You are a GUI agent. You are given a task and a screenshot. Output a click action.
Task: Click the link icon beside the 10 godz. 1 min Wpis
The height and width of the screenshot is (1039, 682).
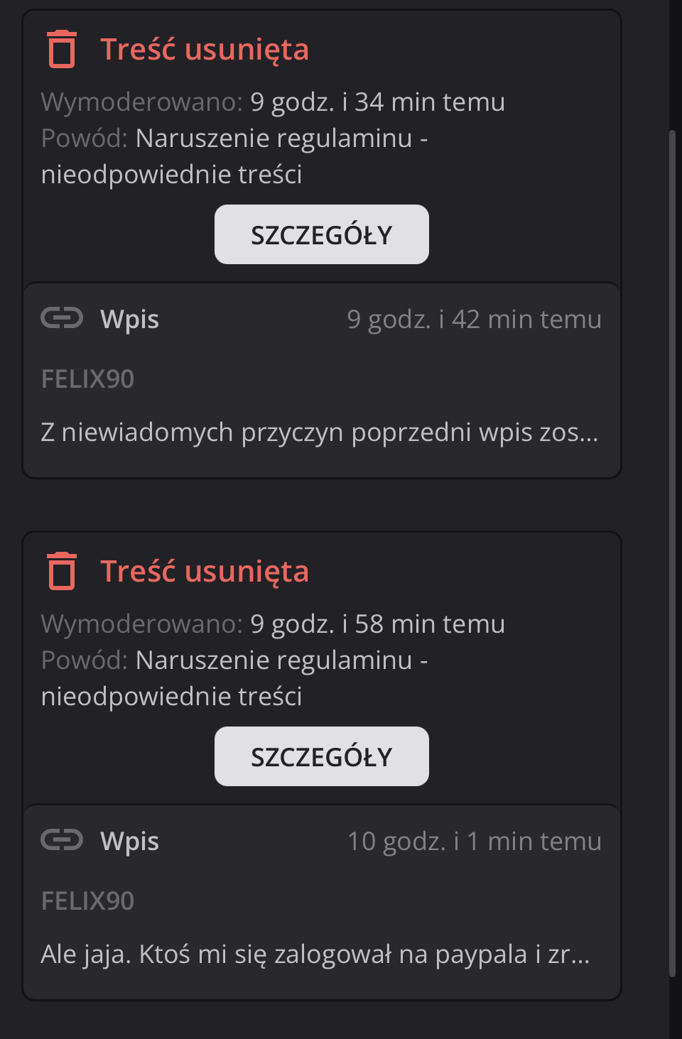tap(62, 840)
